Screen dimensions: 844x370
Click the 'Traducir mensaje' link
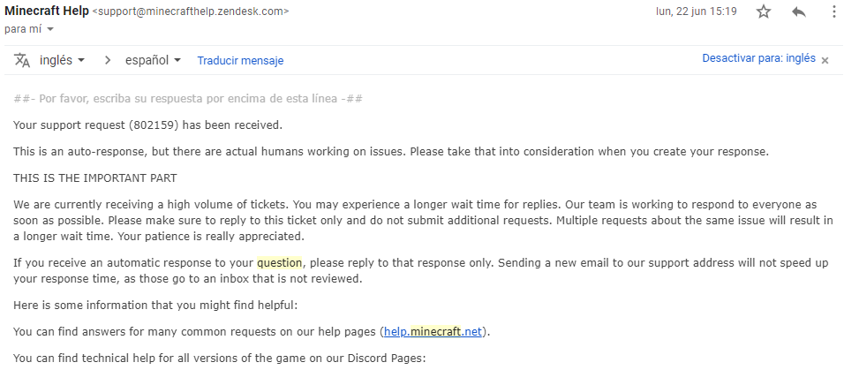coord(240,61)
